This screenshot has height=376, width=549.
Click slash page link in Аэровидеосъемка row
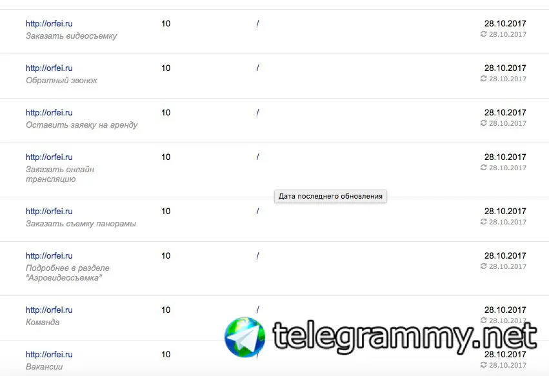click(x=257, y=255)
